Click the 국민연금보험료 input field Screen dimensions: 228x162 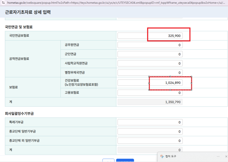[150, 36]
